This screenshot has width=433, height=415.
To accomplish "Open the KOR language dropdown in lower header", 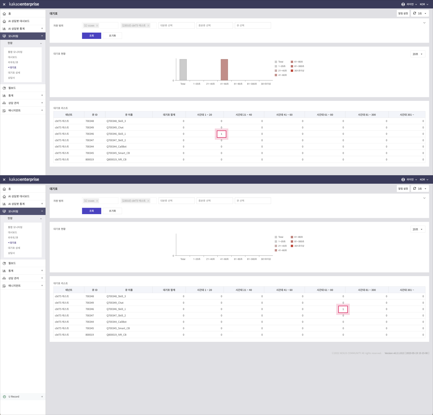I will (424, 179).
